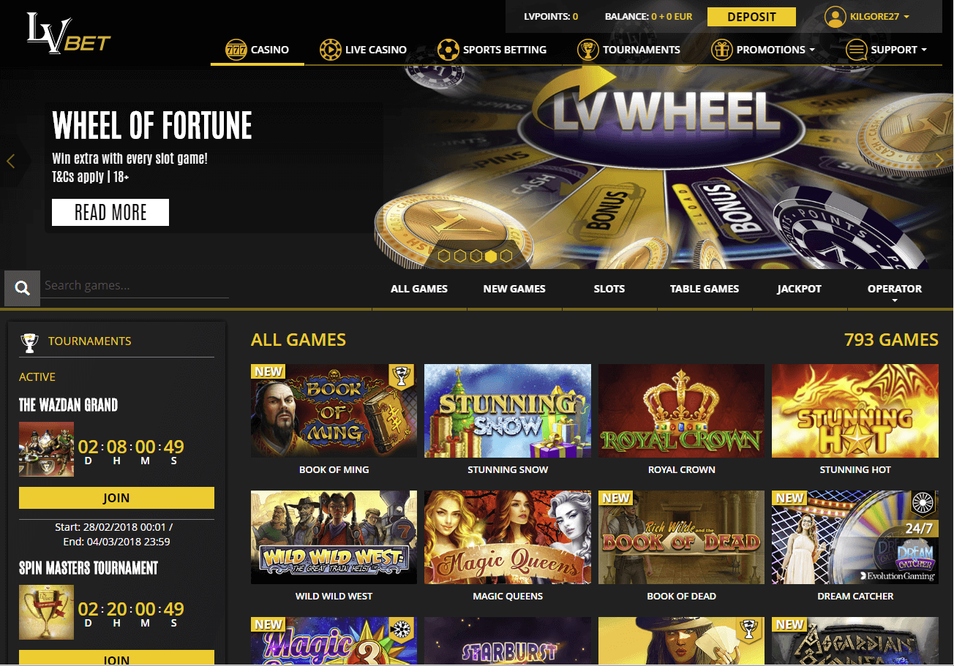954x666 pixels.
Task: Select the first carousel hexagon indicator
Action: pos(443,256)
